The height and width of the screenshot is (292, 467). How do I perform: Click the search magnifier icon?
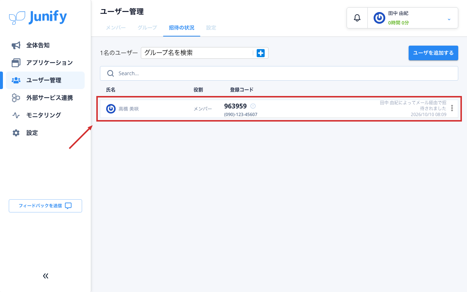tap(111, 73)
